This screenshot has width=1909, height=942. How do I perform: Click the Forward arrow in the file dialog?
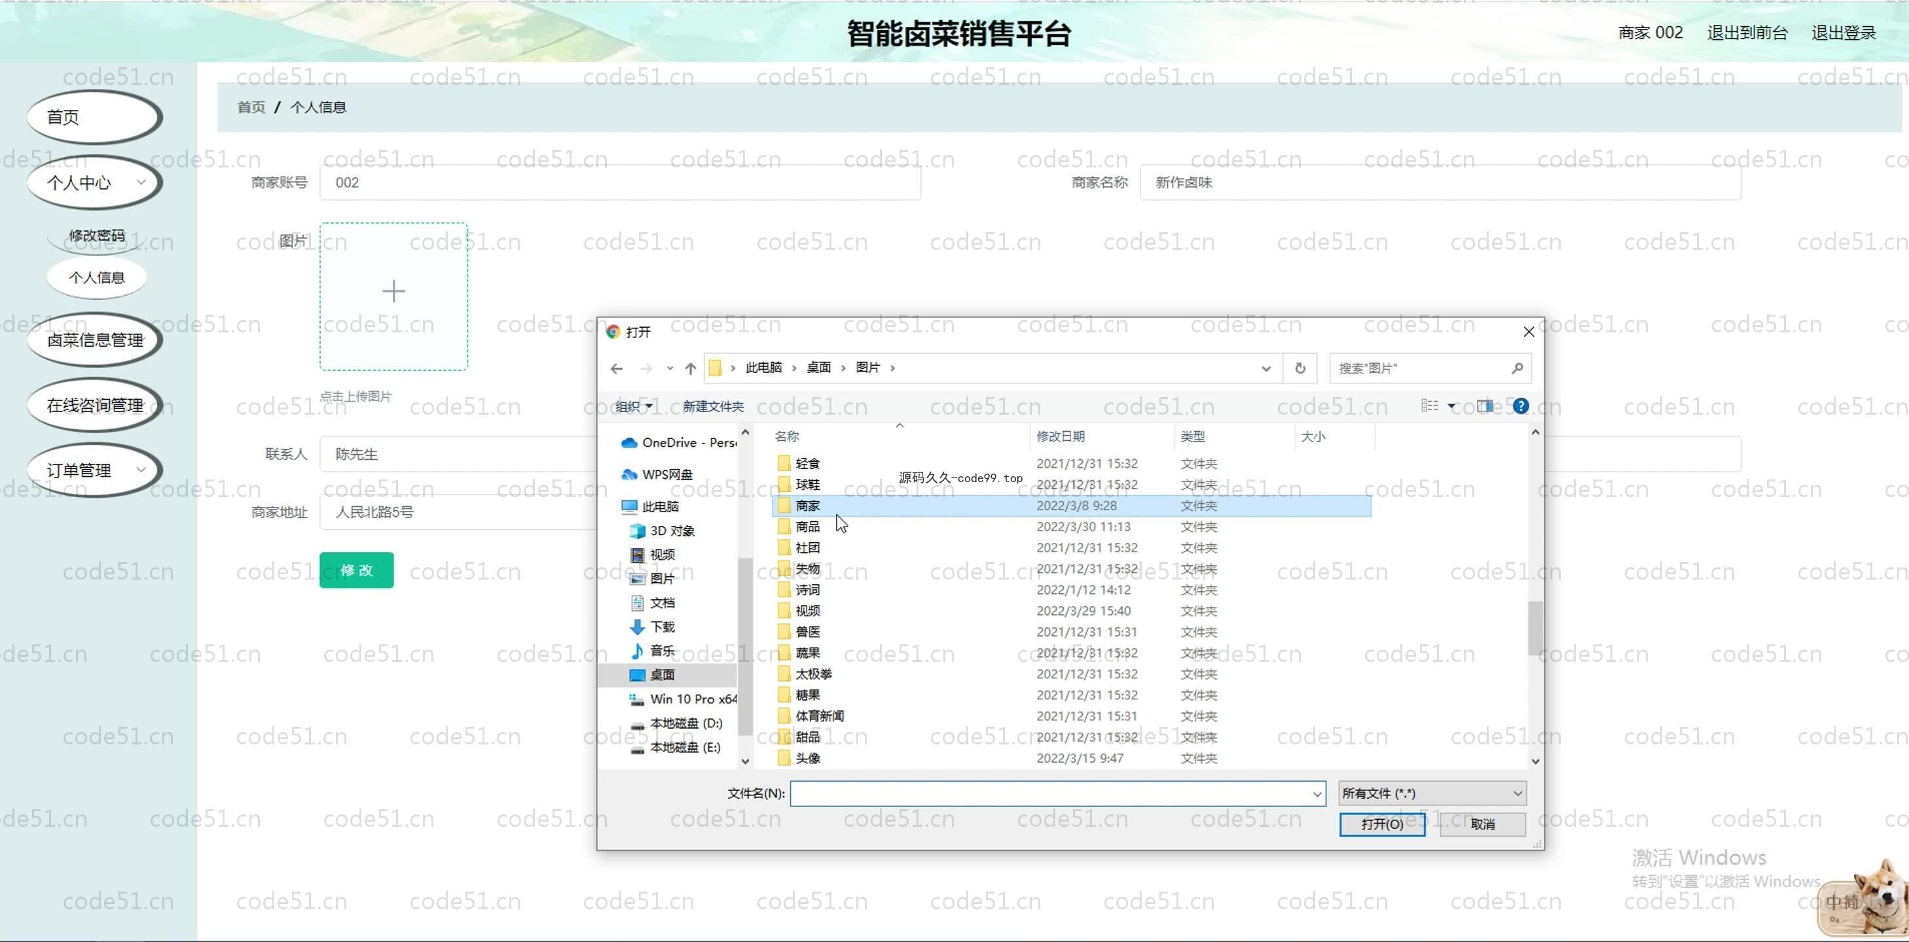pyautogui.click(x=645, y=368)
